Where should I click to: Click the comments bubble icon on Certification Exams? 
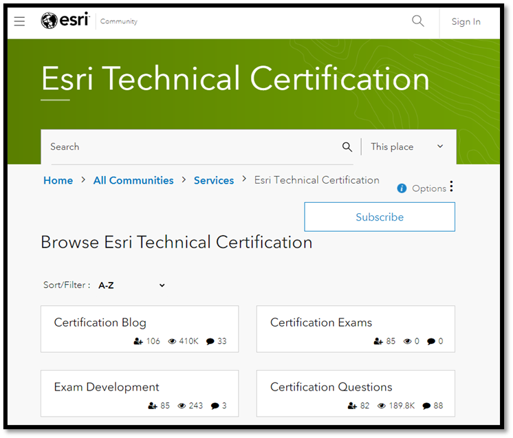pos(431,342)
